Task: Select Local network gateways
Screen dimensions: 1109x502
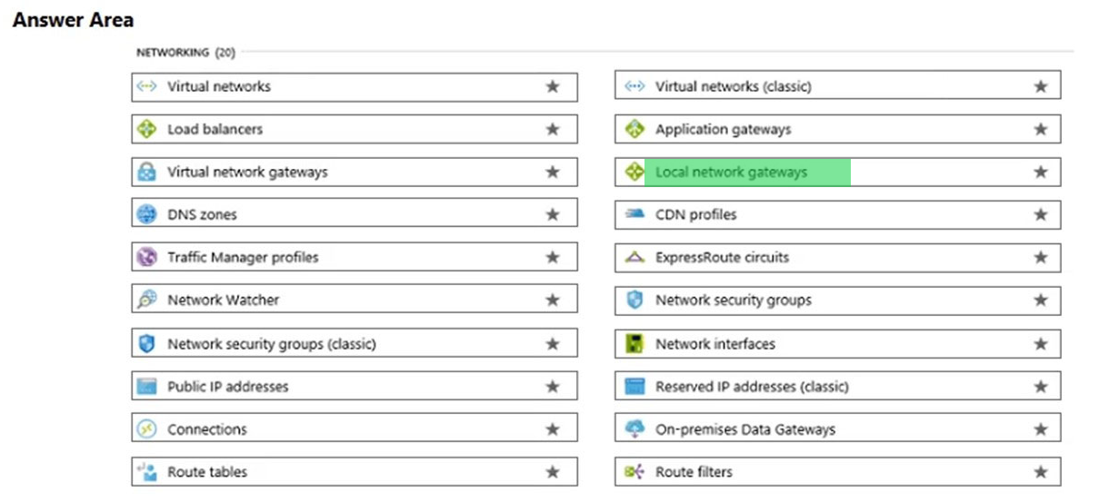Action: point(837,172)
